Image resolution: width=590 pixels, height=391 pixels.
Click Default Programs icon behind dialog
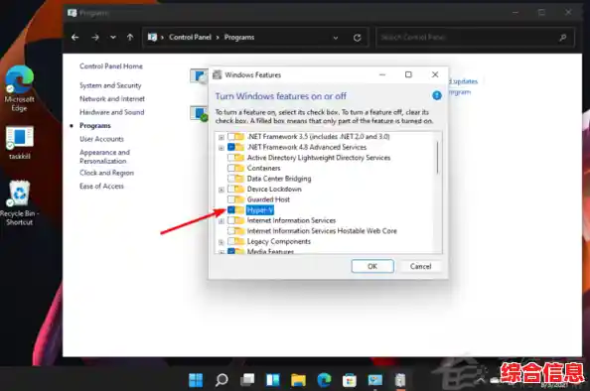click(199, 113)
